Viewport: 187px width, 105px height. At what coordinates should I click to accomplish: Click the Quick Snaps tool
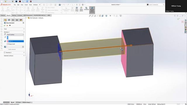(77, 9)
